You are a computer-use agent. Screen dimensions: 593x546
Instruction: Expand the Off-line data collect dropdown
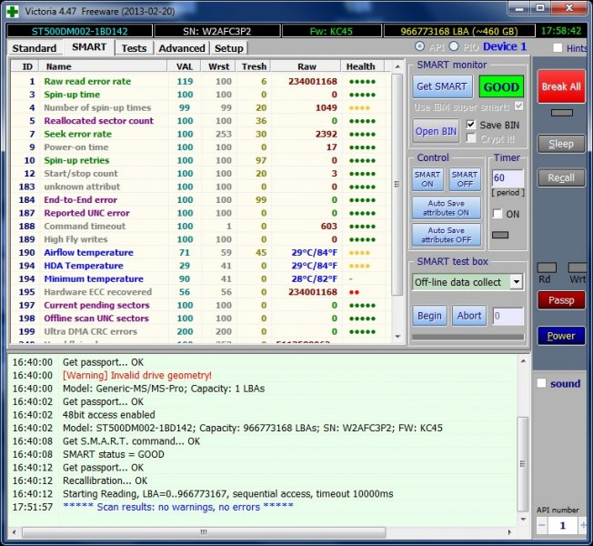click(x=517, y=282)
